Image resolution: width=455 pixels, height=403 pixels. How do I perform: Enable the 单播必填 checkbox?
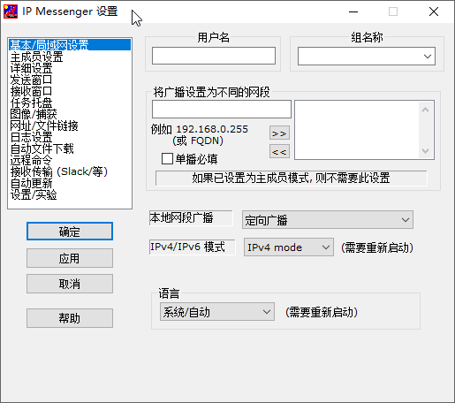(167, 159)
